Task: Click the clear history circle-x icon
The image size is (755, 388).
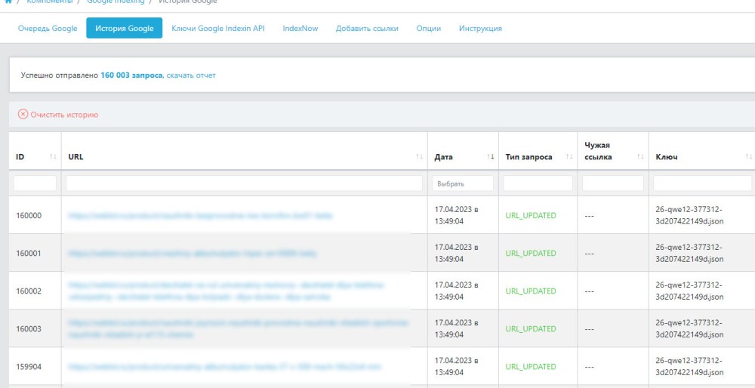Action: 23,115
